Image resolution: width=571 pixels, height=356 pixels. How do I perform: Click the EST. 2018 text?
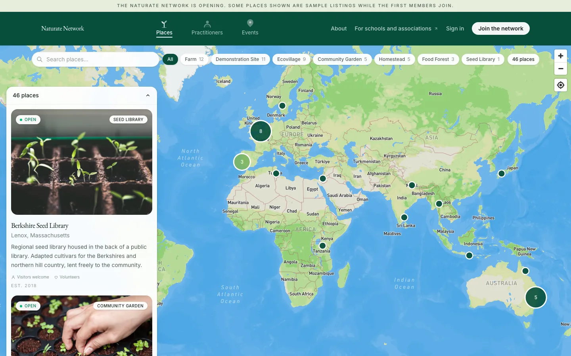pyautogui.click(x=24, y=286)
